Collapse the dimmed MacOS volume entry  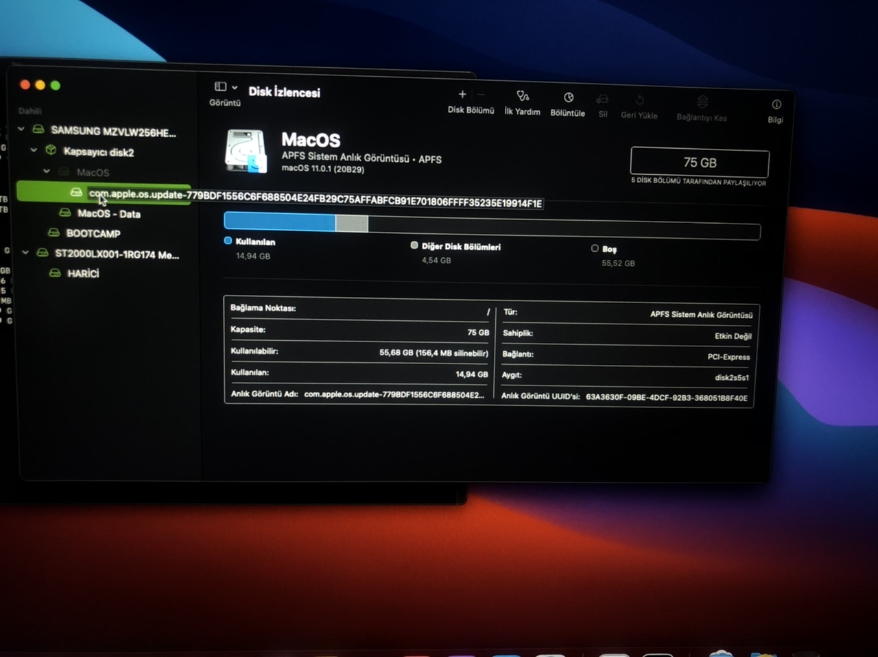[x=47, y=171]
